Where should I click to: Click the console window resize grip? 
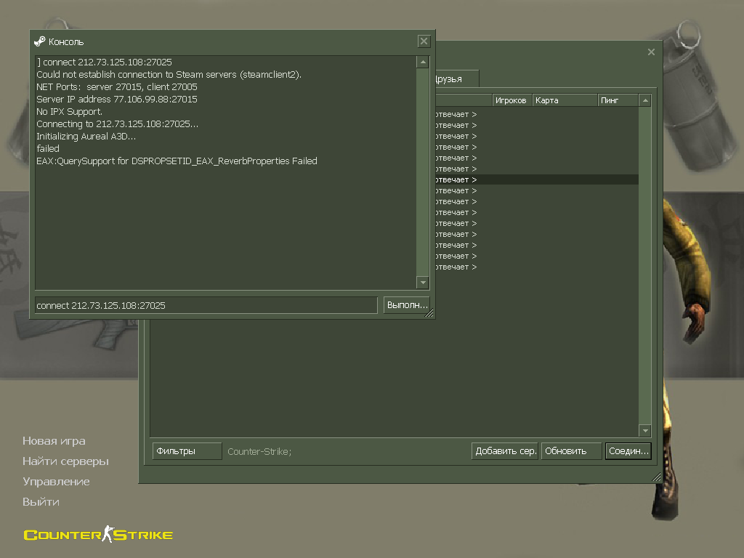click(x=429, y=313)
